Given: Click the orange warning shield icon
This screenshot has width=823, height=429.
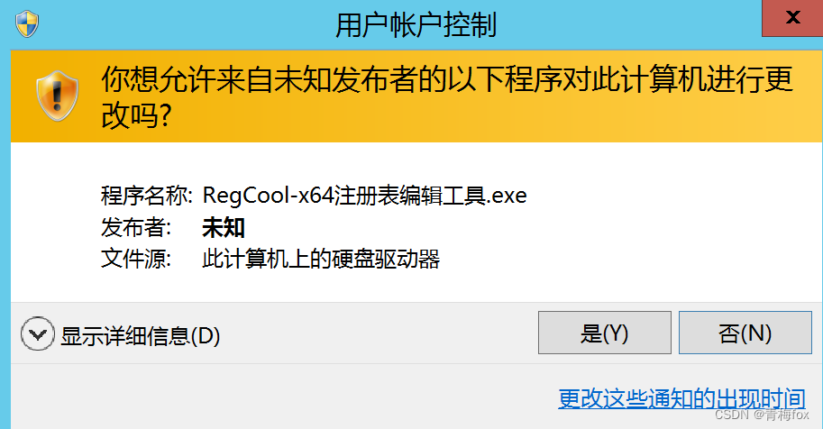Looking at the screenshot, I should (57, 96).
